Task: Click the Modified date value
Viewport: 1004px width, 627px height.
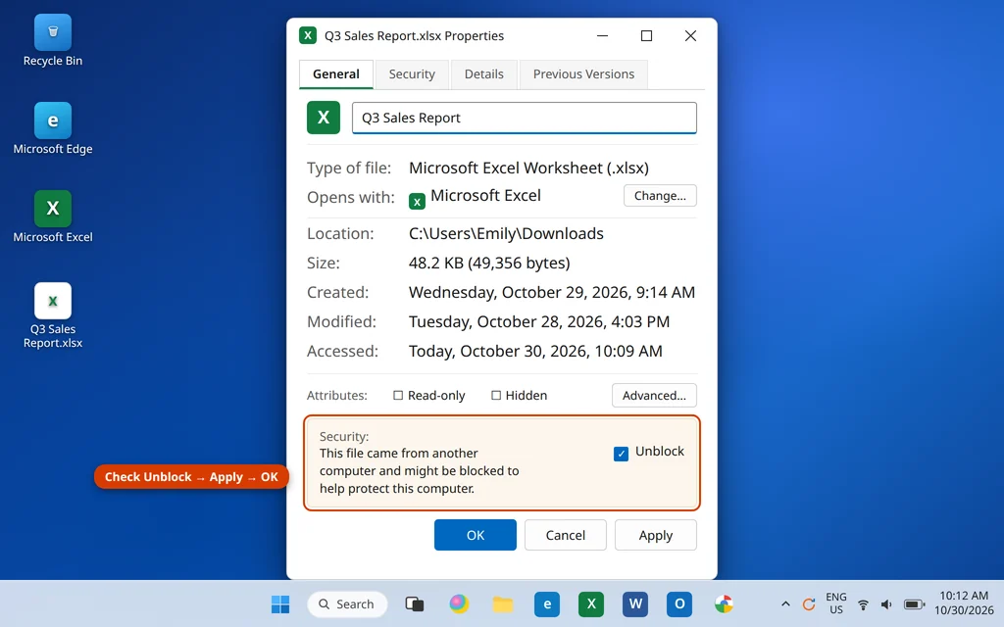Action: 539,321
